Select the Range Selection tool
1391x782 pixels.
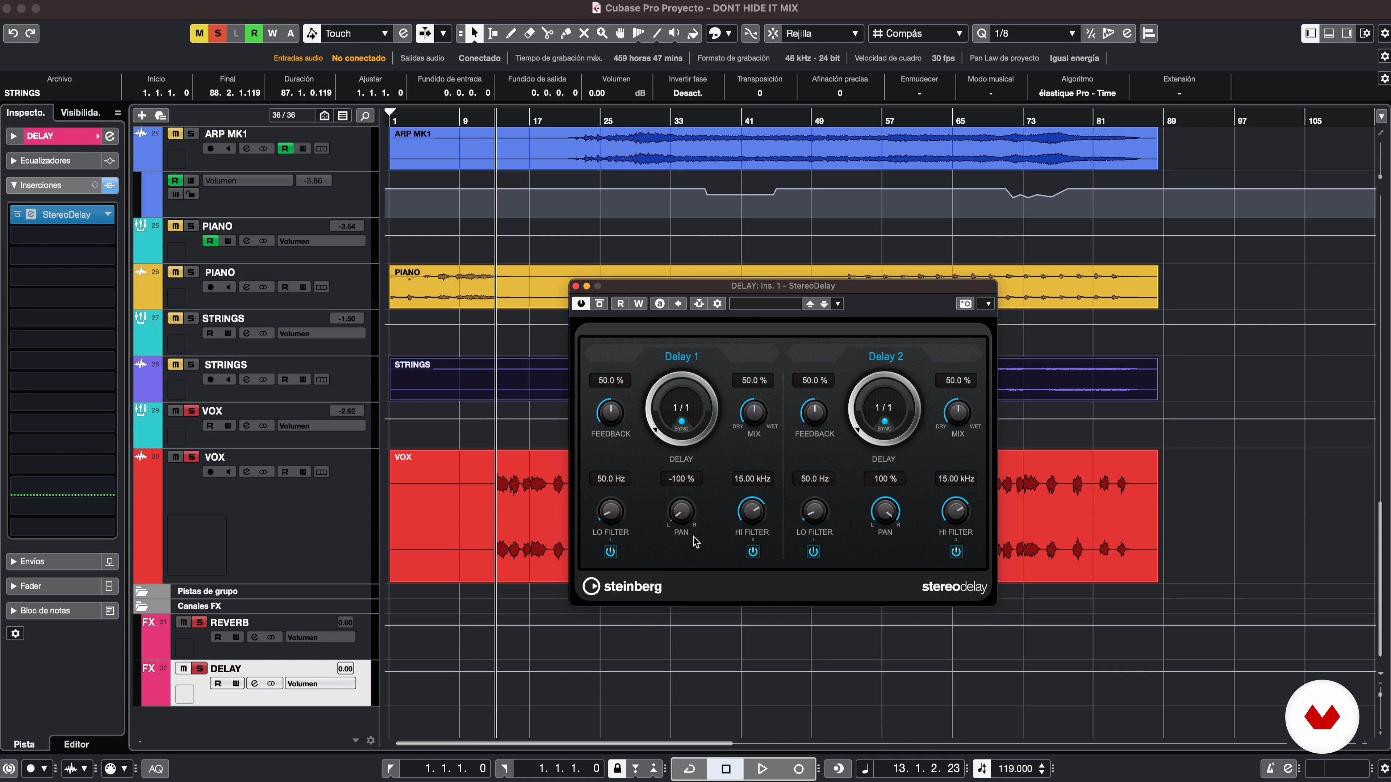click(493, 33)
